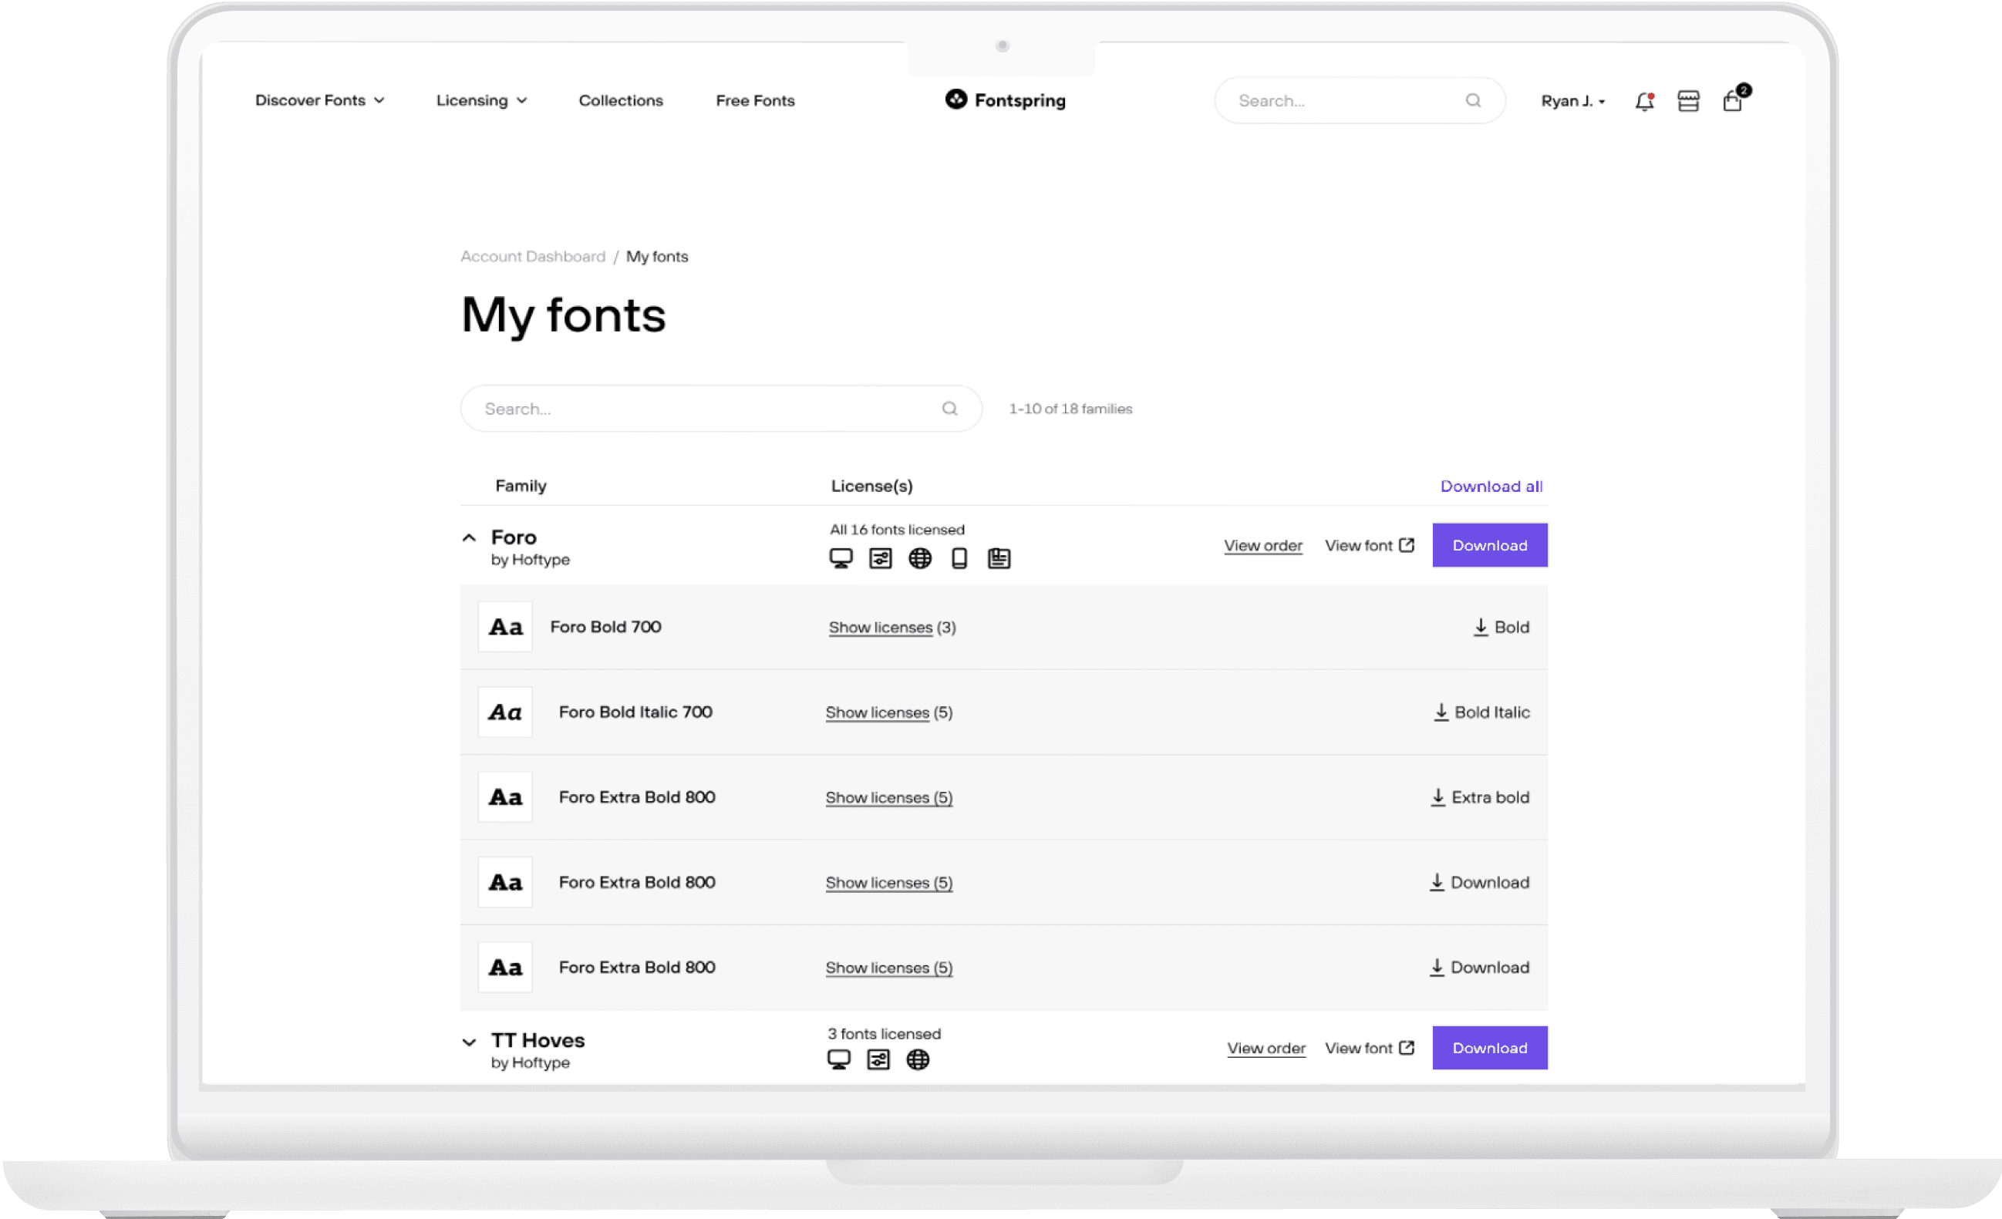Click 'All 16 fonts licensed' text
This screenshot has height=1219, width=2002.
pos(897,530)
